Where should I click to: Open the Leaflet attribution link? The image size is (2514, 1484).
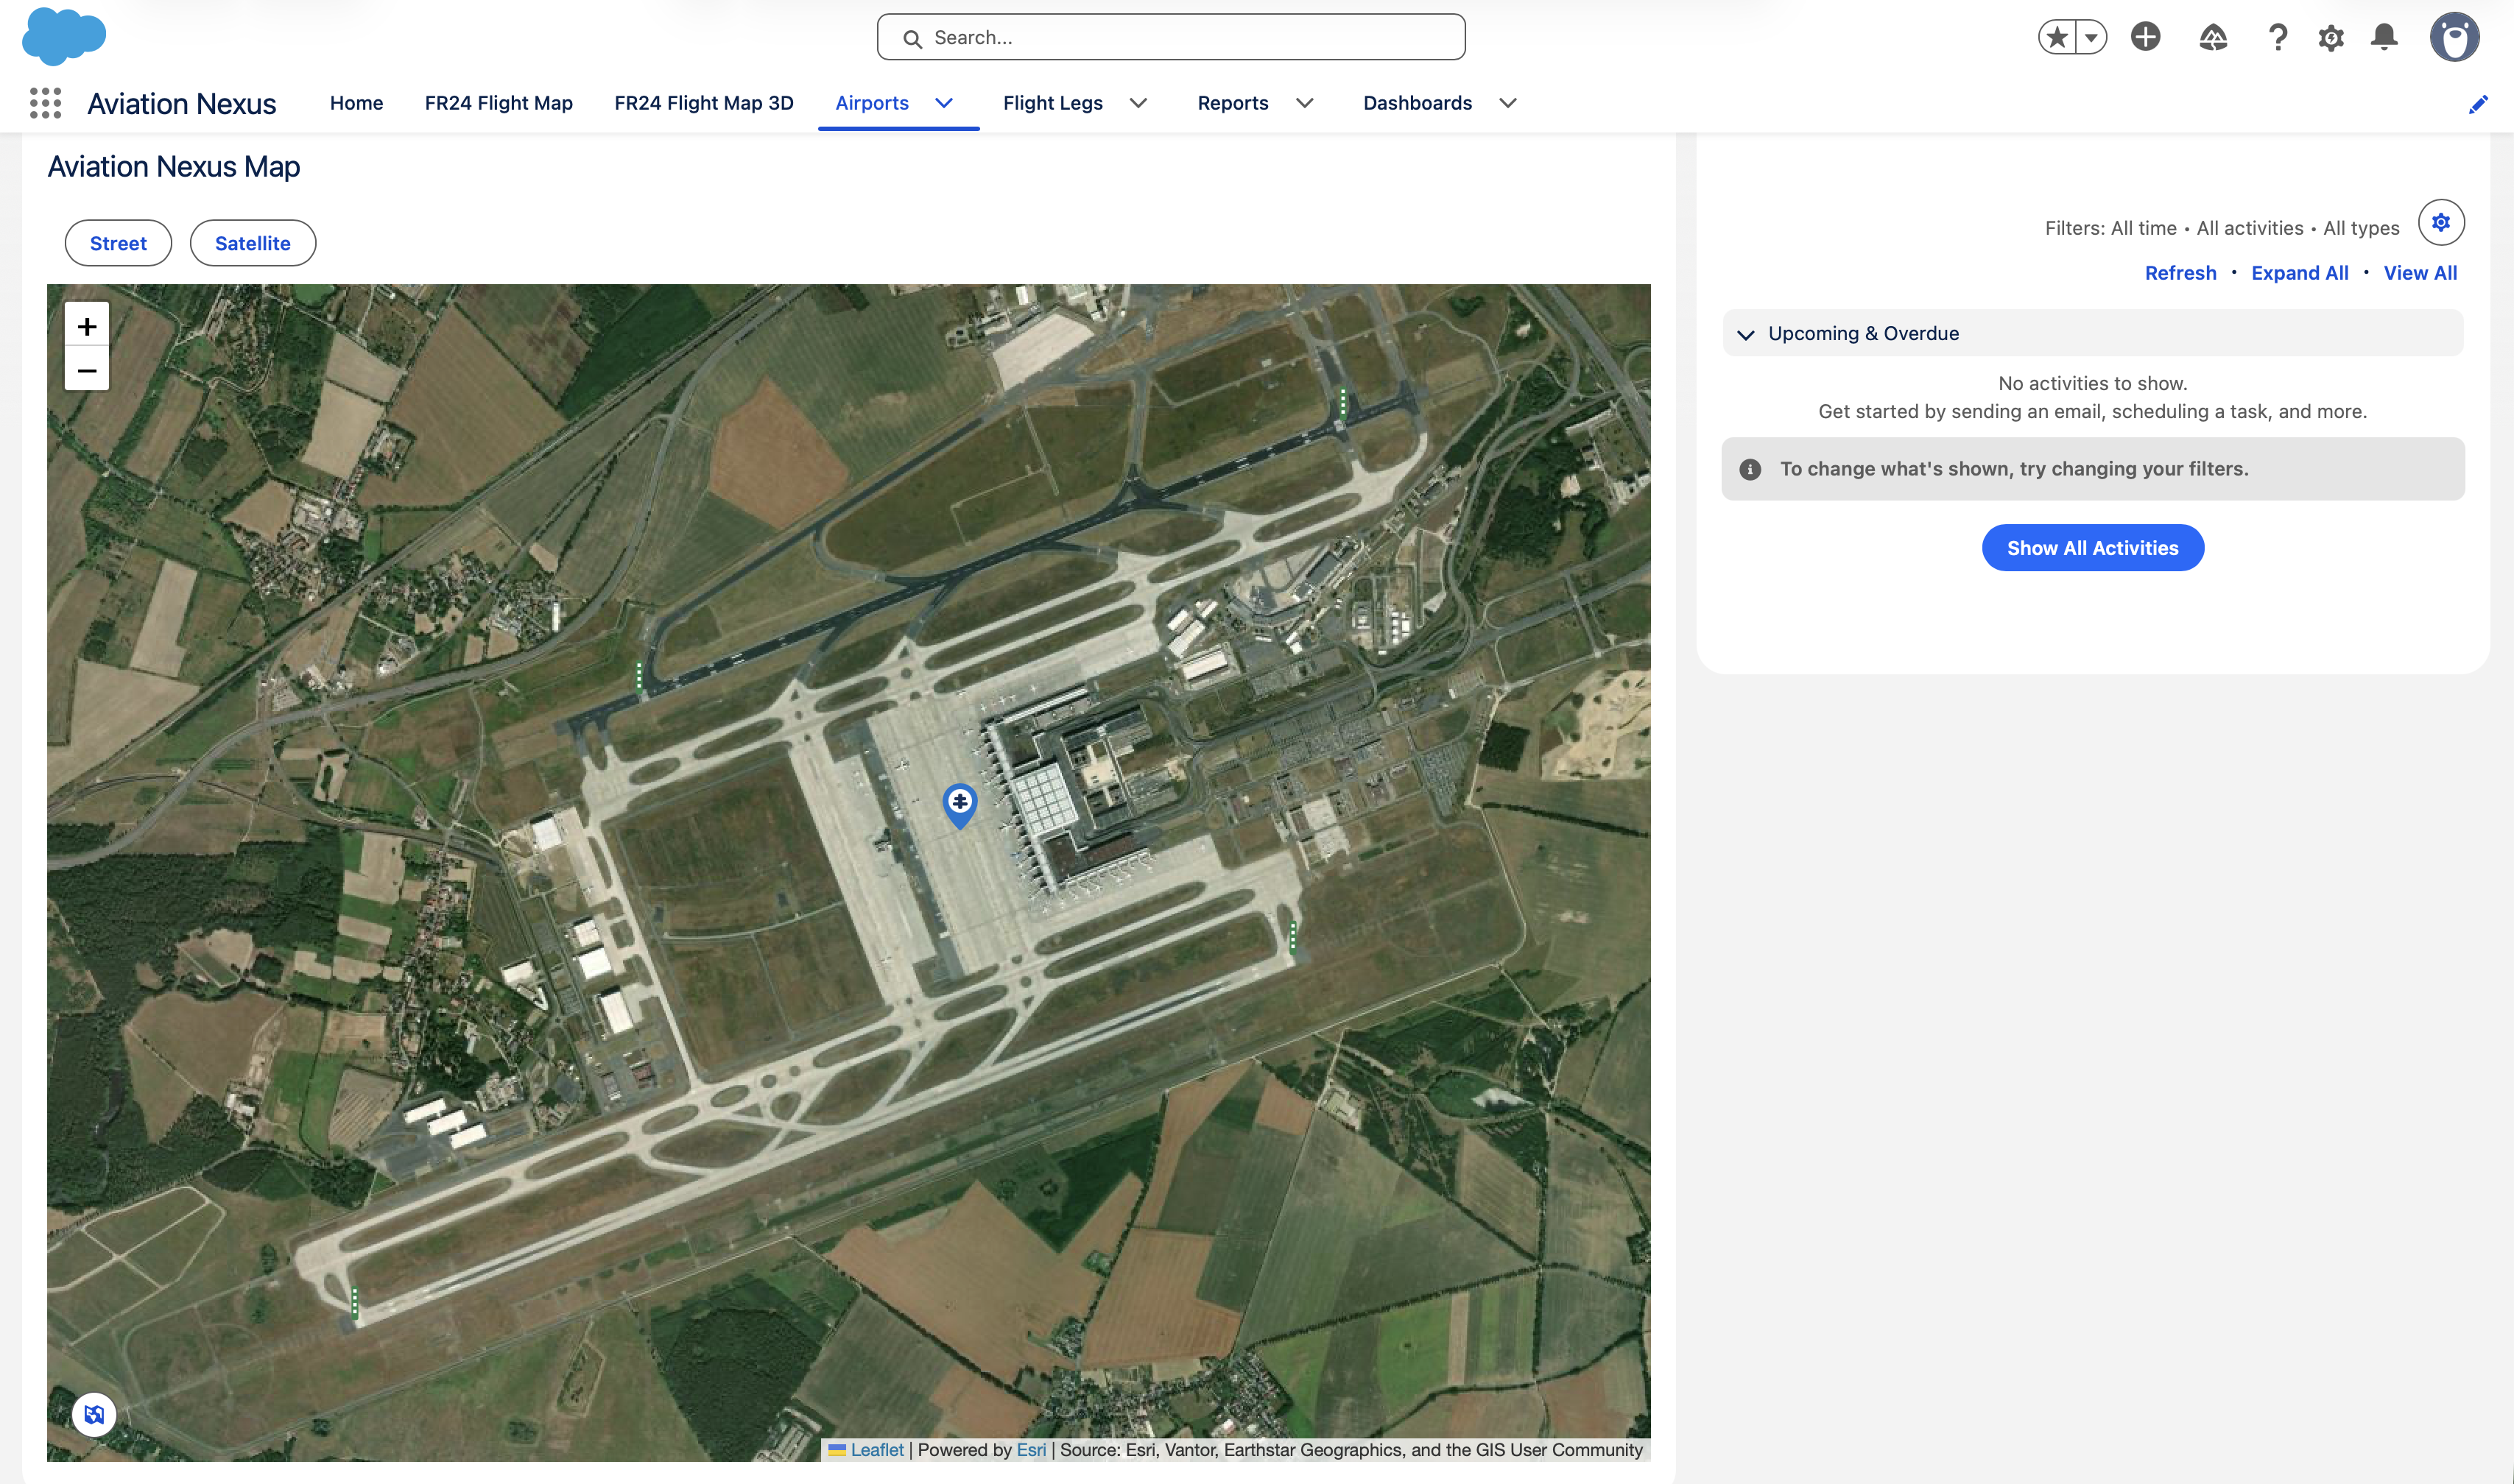(876, 1450)
